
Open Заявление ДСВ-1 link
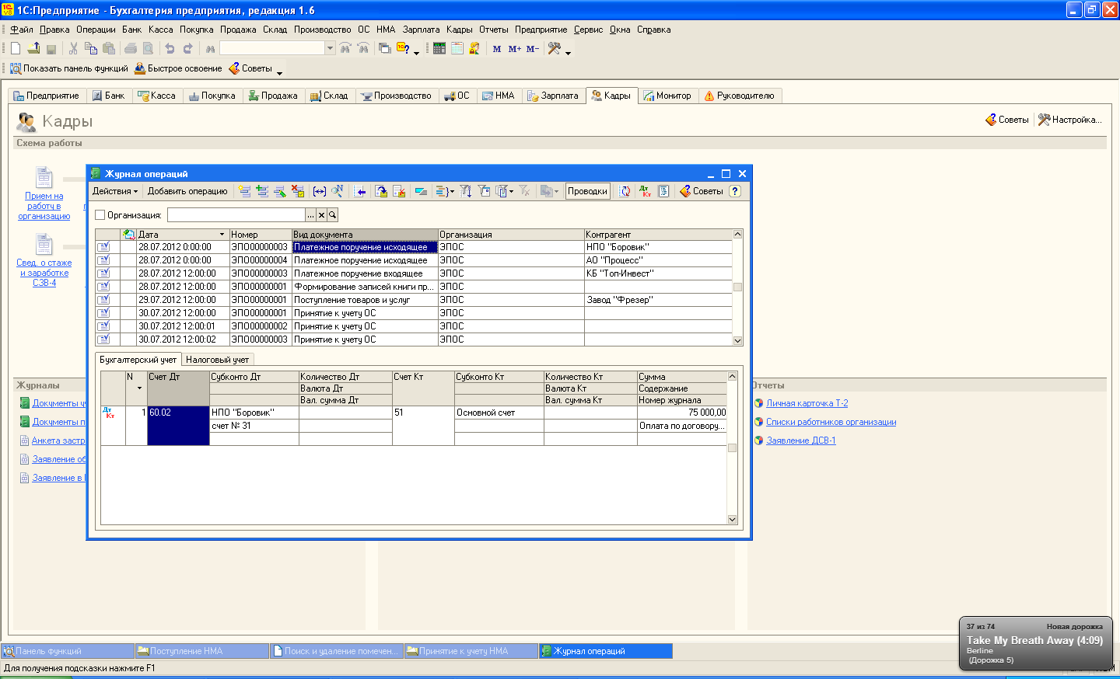coord(800,440)
